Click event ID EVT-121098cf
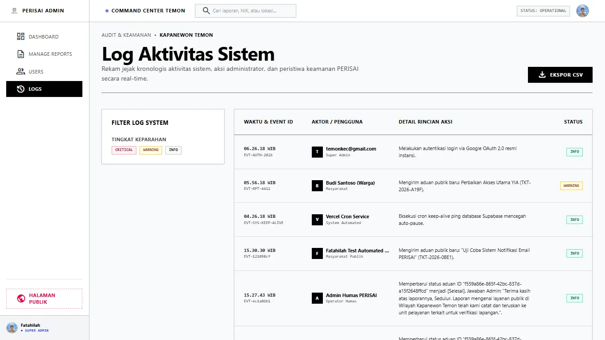Screen dimensions: 605x340 [257, 256]
